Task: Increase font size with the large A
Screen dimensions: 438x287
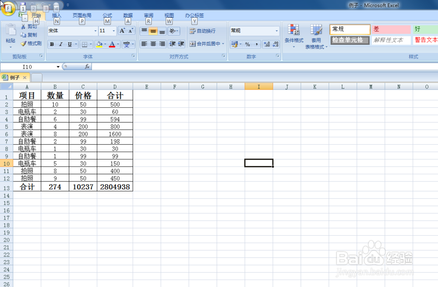Action: [122, 31]
